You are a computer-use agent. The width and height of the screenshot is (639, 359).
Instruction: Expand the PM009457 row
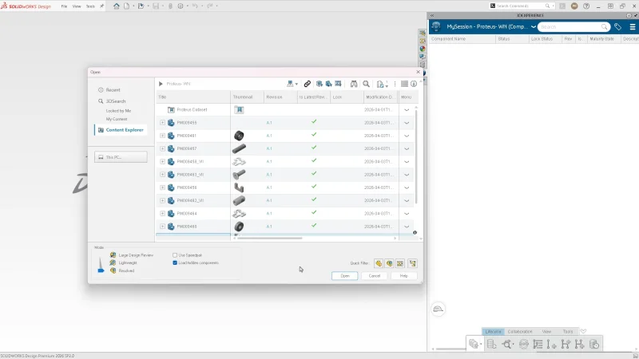point(162,148)
